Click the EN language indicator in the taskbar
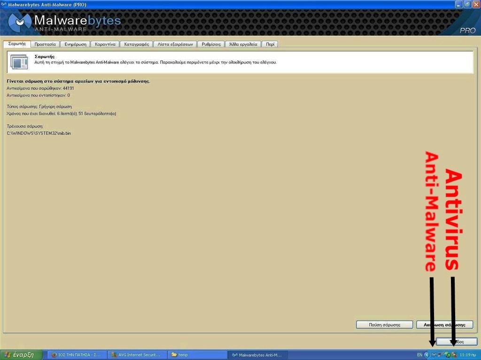 (x=419, y=355)
